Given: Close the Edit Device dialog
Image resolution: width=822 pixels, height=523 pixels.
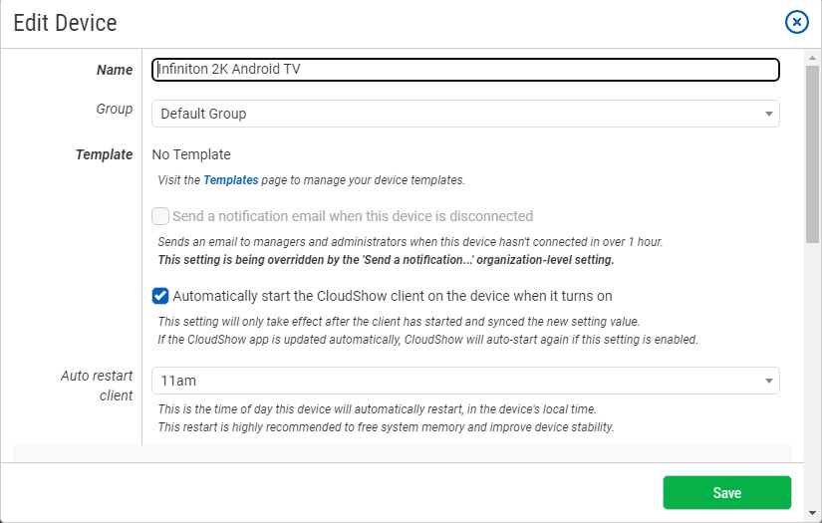Looking at the screenshot, I should (x=796, y=22).
